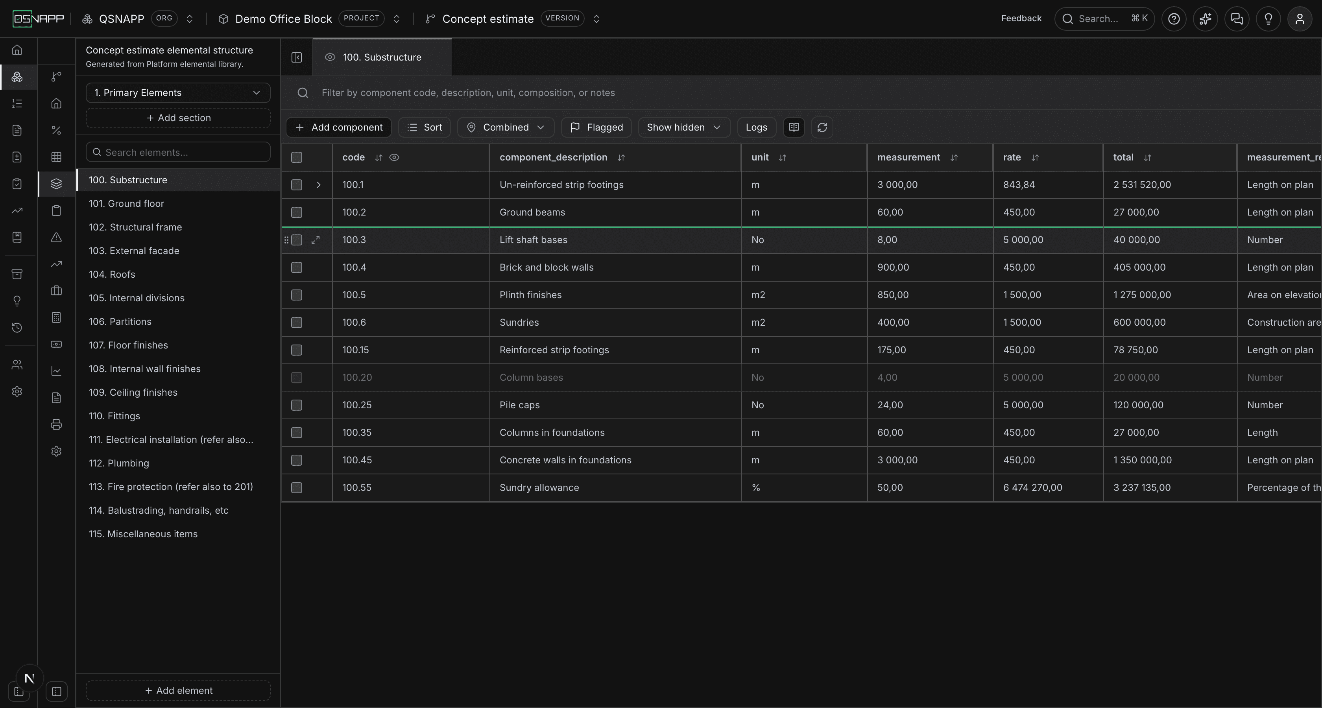Tick the select-all header checkbox

297,157
